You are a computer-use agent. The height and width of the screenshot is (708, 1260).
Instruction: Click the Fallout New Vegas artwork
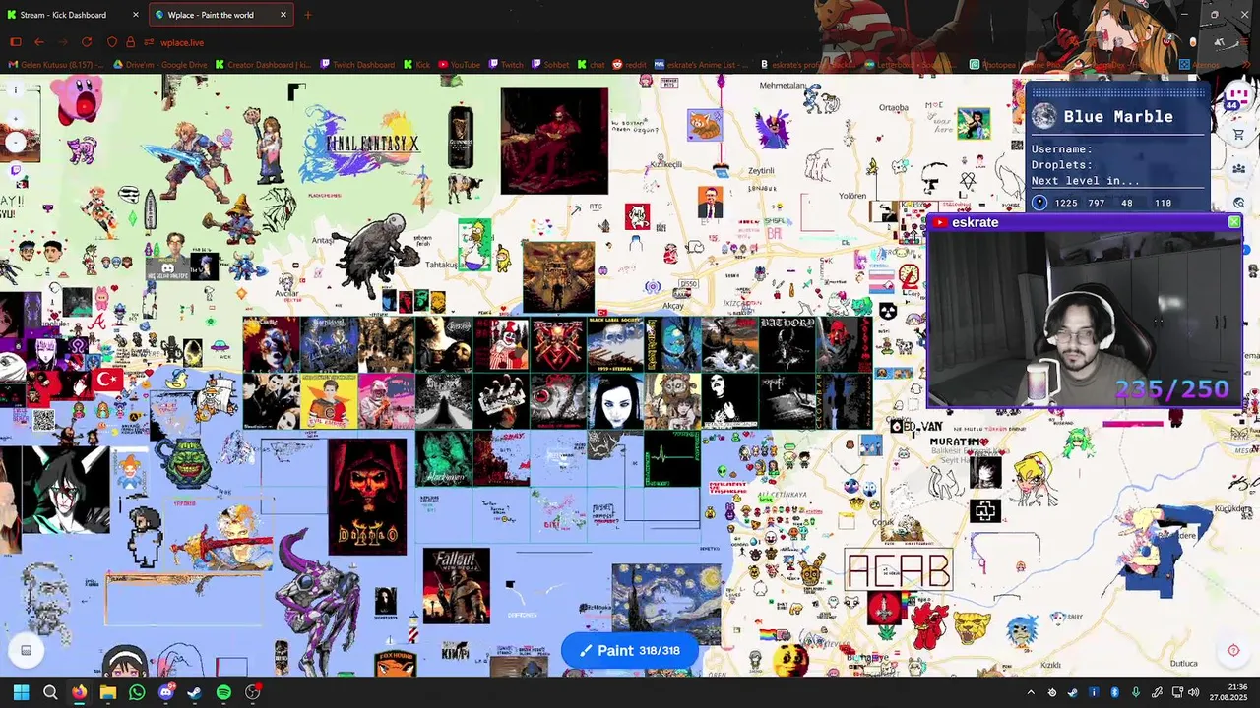(x=456, y=586)
